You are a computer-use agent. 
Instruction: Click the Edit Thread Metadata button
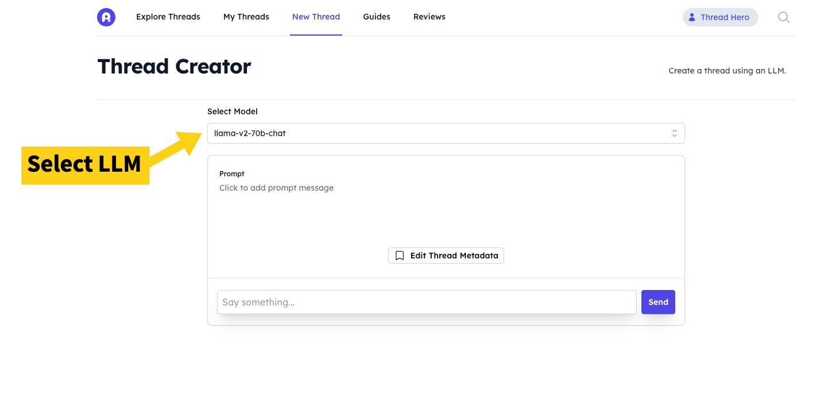tap(446, 256)
